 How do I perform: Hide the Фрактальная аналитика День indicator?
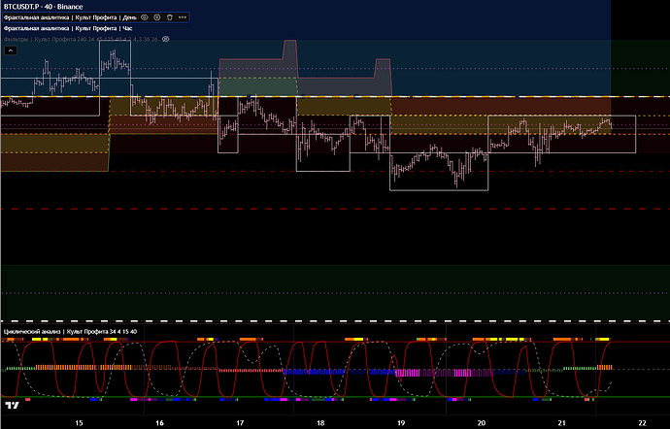(145, 17)
